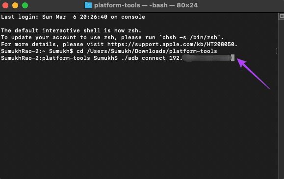The width and height of the screenshot is (284, 179).
Task: Click the closing bracket mark beside cd line
Action: point(277,51)
